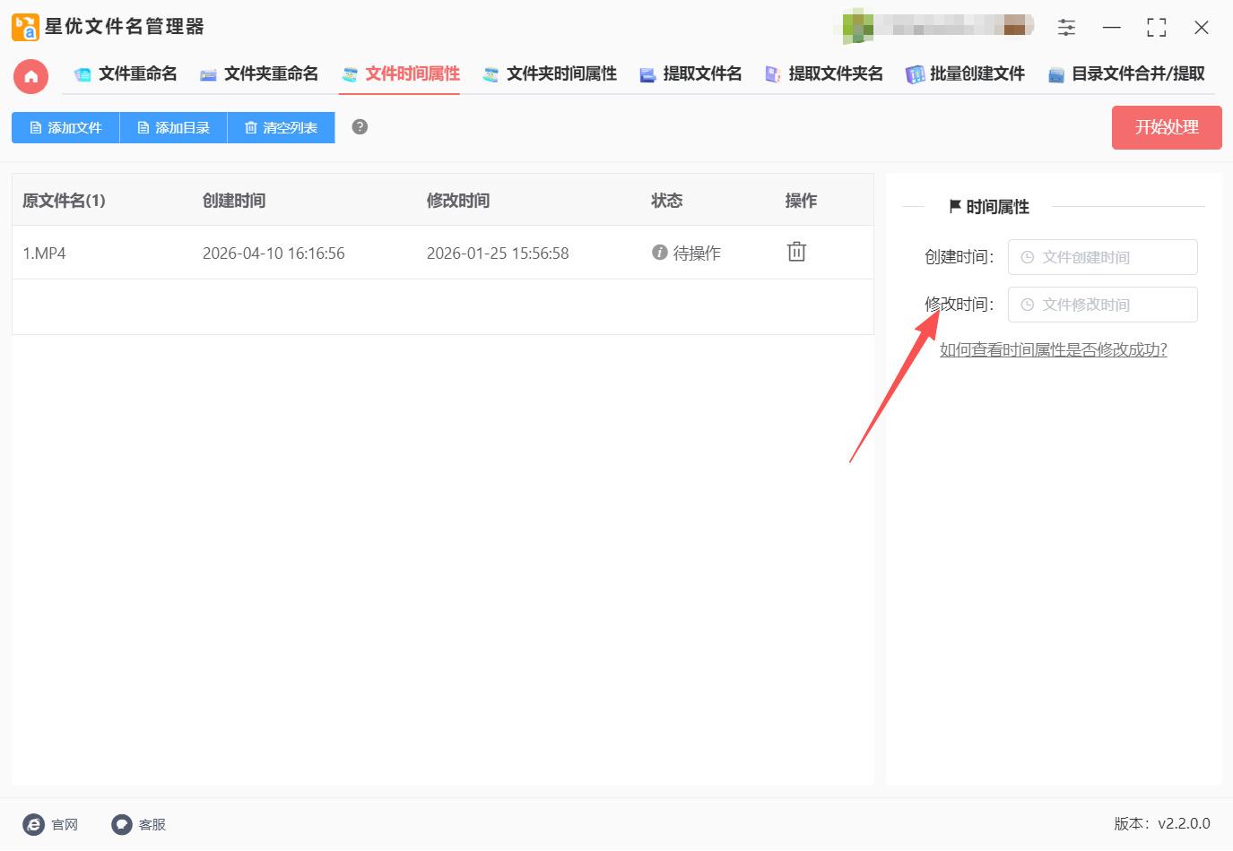Click the 原文件名(1) column header
Screen dimensions: 1233x851
click(x=64, y=201)
